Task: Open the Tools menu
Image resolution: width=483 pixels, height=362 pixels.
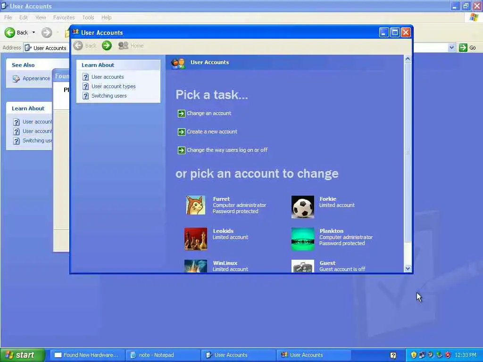Action: pos(88,17)
